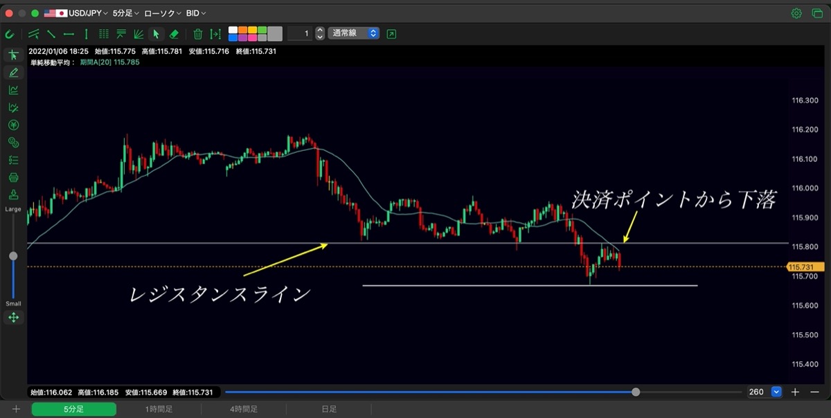Viewport: 831px width, 418px height.
Task: Switch to the 4時間足 tab
Action: pyautogui.click(x=244, y=410)
